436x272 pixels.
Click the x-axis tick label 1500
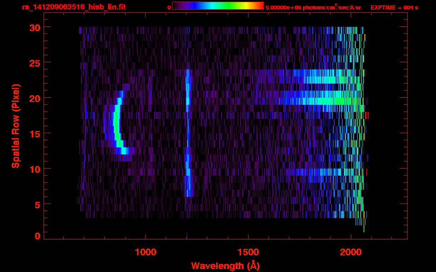pyautogui.click(x=248, y=252)
